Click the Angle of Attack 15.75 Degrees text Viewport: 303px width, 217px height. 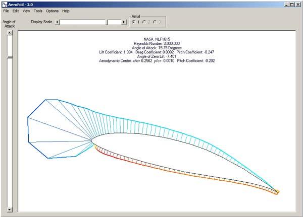[157, 48]
